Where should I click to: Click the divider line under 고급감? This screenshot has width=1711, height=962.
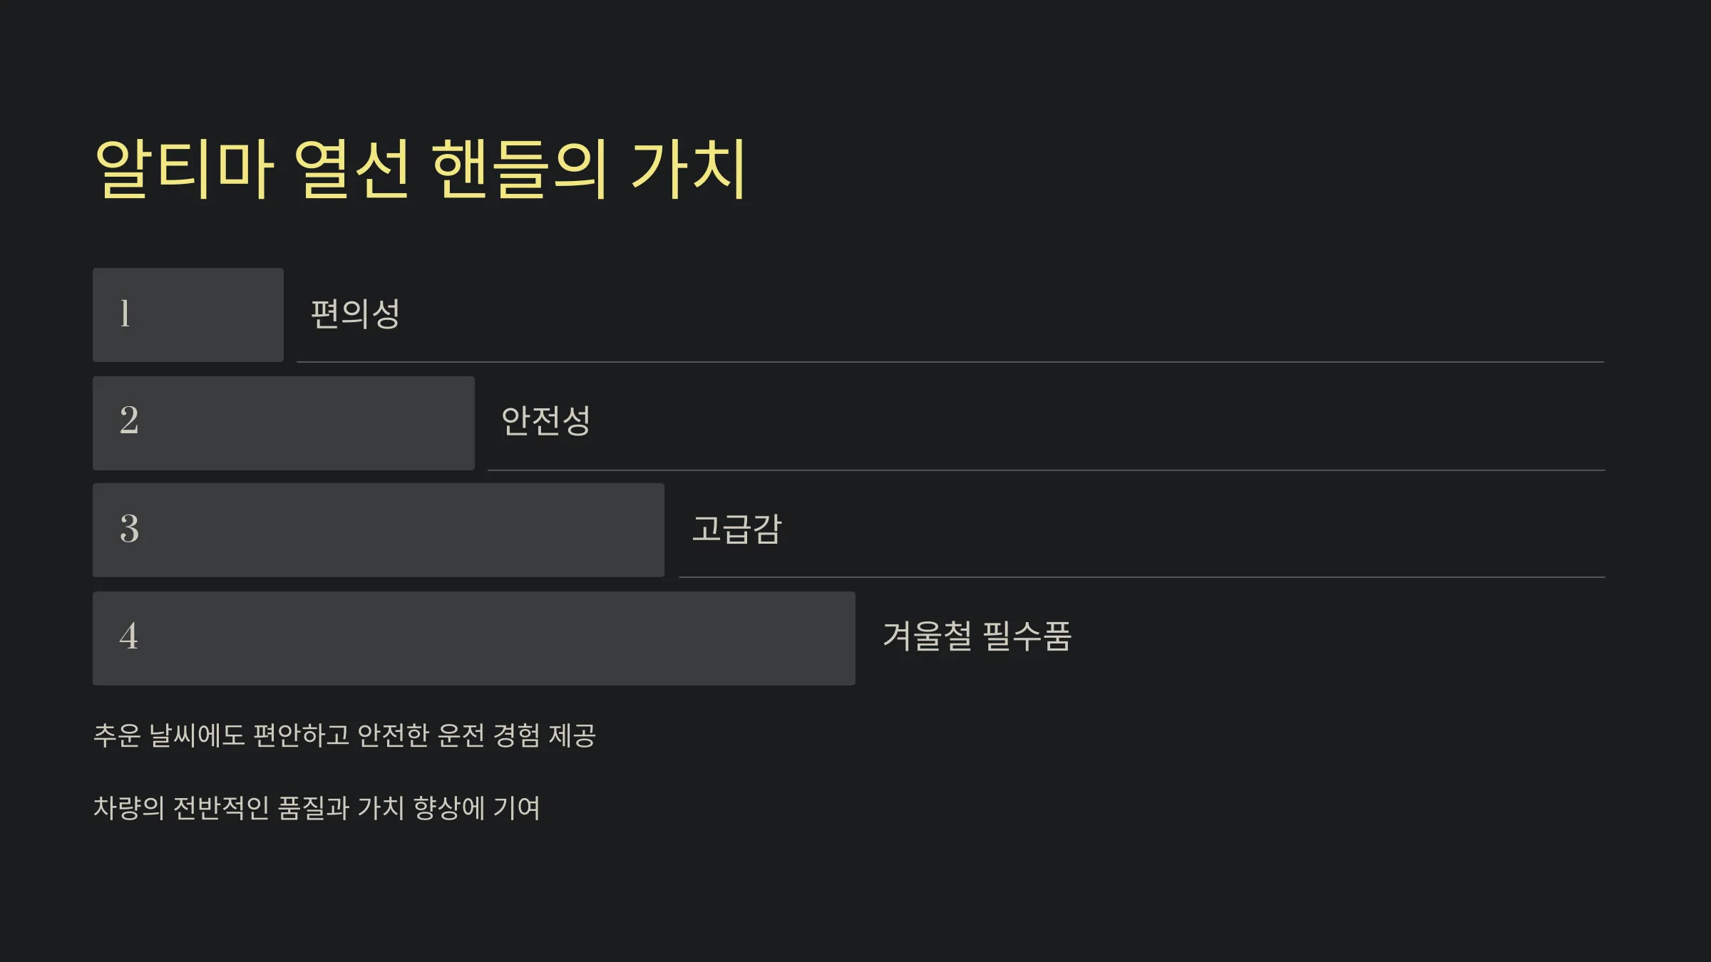1141,577
